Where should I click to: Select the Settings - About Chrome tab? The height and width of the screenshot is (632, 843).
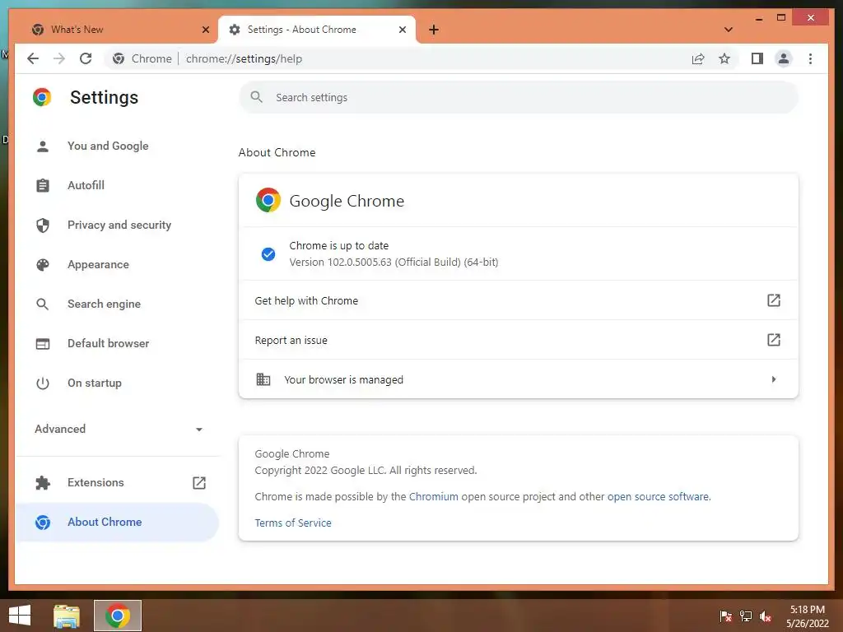point(317,30)
